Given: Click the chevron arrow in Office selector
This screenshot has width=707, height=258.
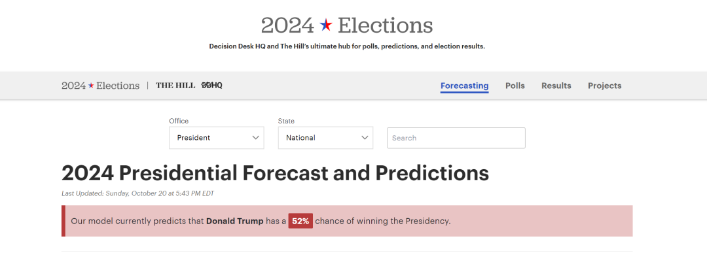Looking at the screenshot, I should (256, 138).
